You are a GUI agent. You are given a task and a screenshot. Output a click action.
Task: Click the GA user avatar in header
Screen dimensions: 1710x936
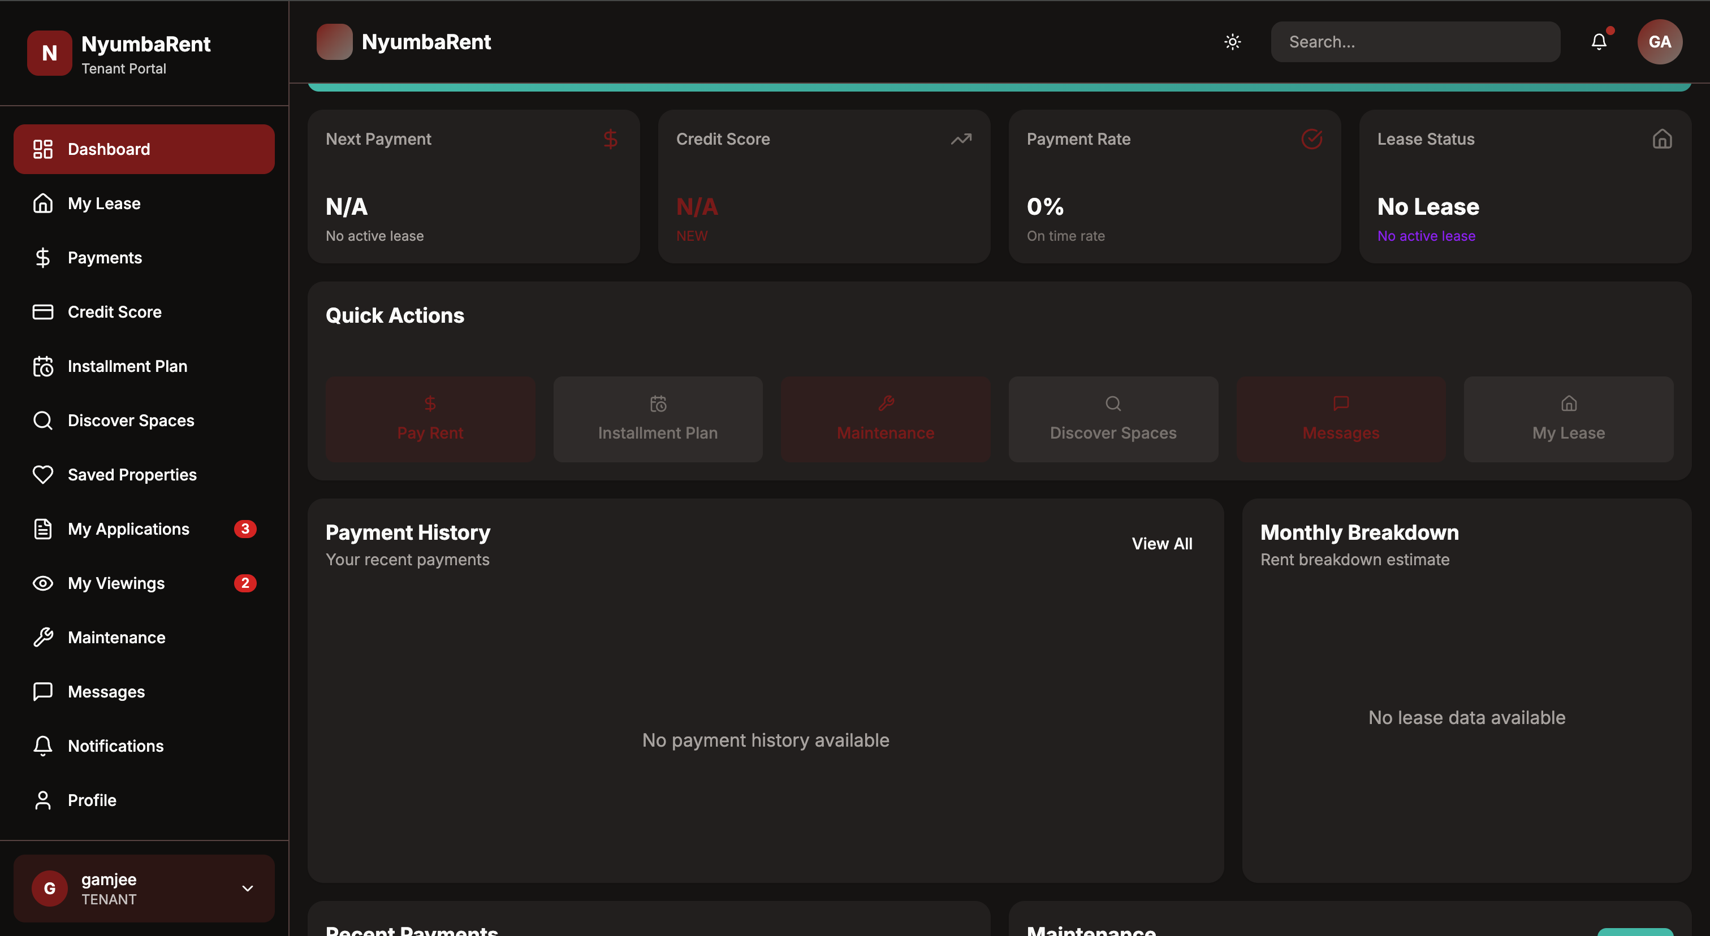coord(1660,42)
